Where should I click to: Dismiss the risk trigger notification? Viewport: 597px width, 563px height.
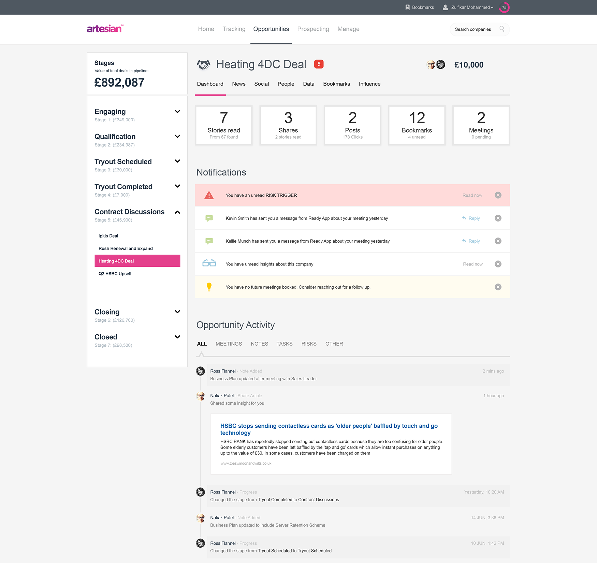[x=498, y=195]
